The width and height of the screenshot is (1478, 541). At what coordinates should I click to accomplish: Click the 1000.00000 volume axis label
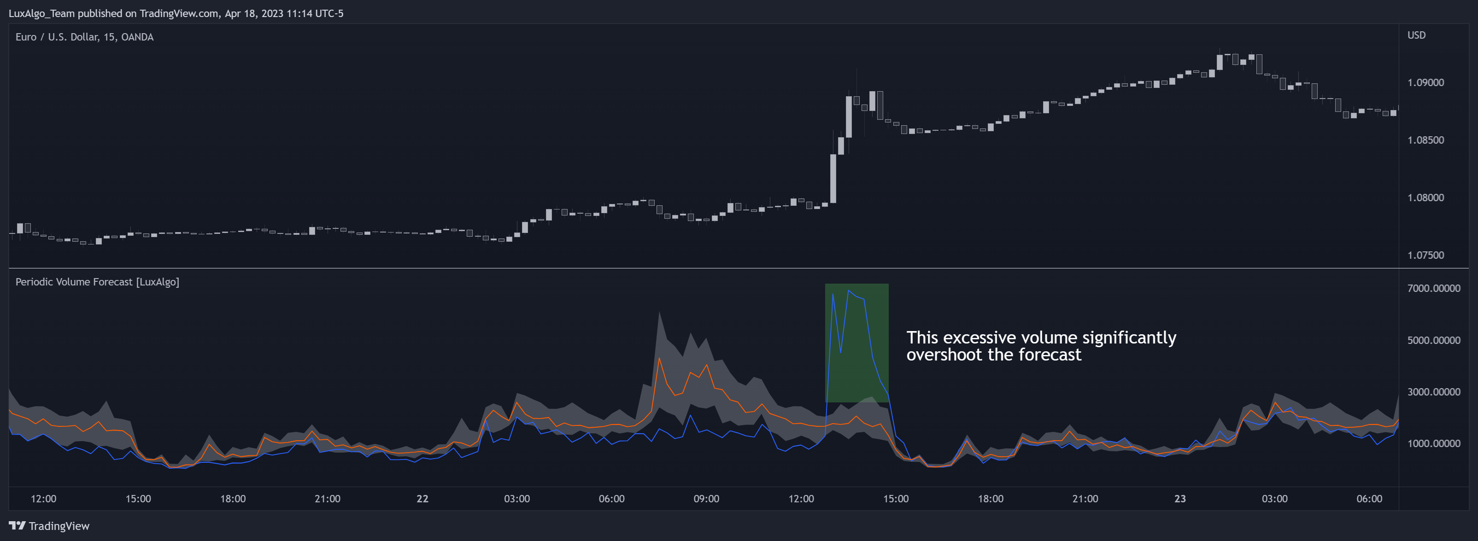[x=1433, y=443]
